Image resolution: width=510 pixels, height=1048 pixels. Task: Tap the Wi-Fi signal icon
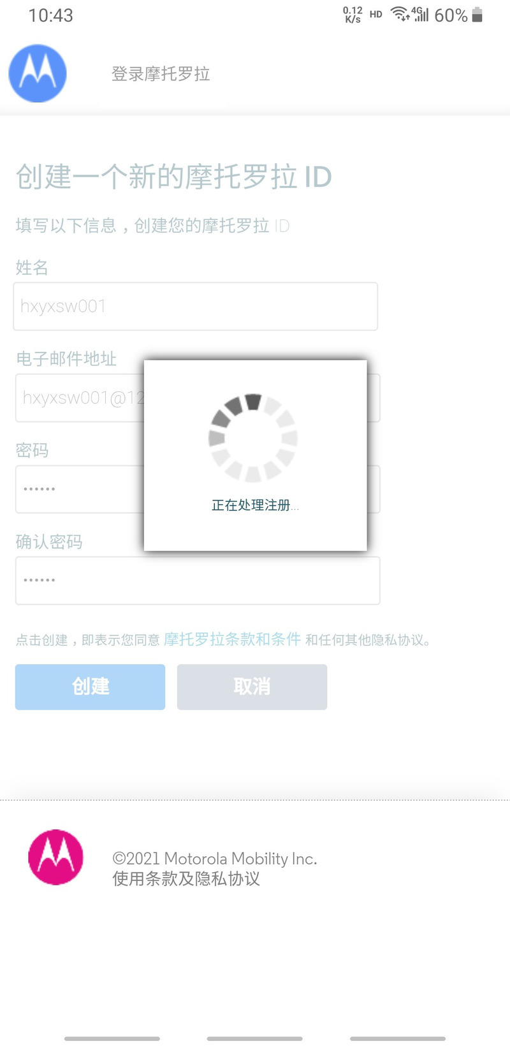[399, 15]
